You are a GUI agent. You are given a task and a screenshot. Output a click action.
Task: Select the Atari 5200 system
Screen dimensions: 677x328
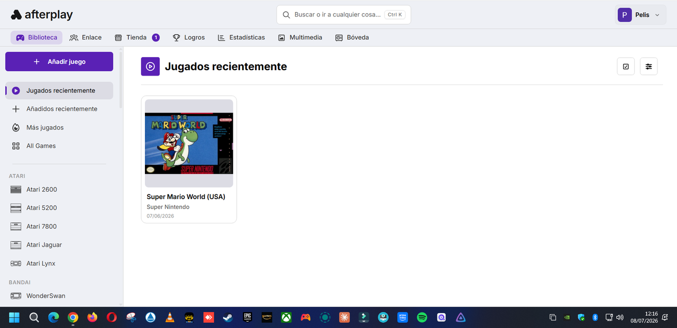click(59, 208)
